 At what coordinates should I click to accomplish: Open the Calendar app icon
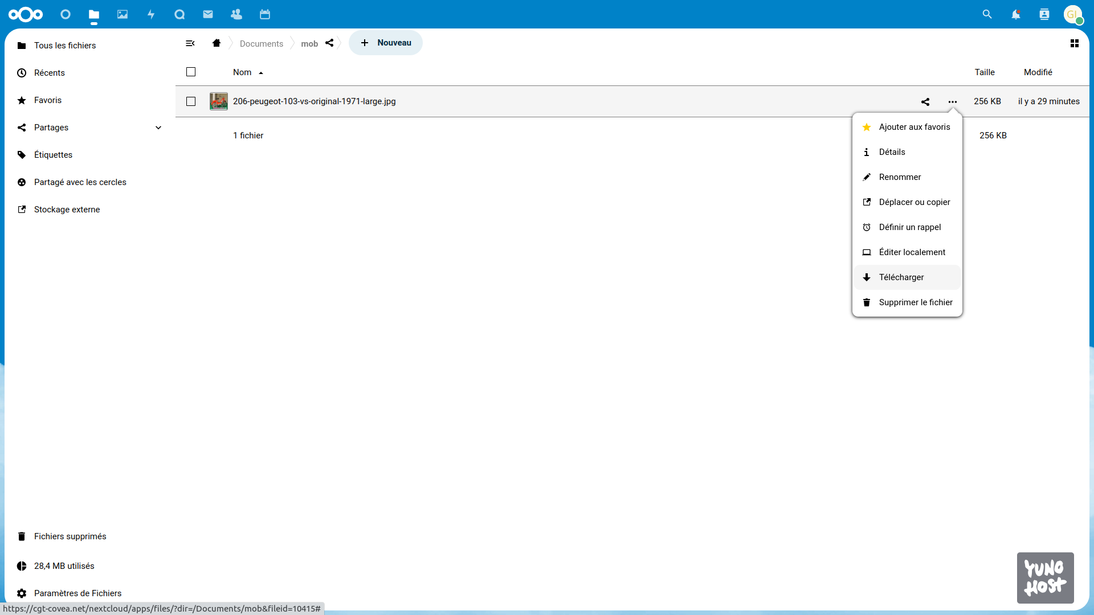point(265,14)
